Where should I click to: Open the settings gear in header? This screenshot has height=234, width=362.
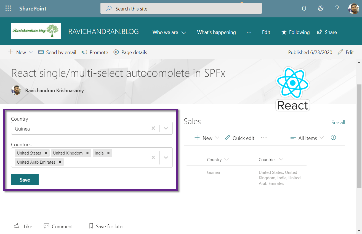point(320,9)
